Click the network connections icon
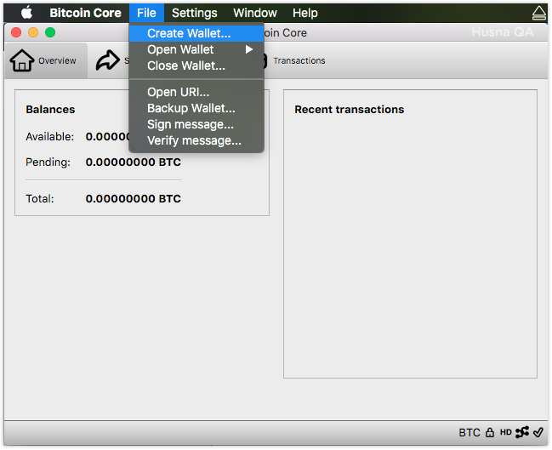This screenshot has height=450, width=552. tap(521, 432)
